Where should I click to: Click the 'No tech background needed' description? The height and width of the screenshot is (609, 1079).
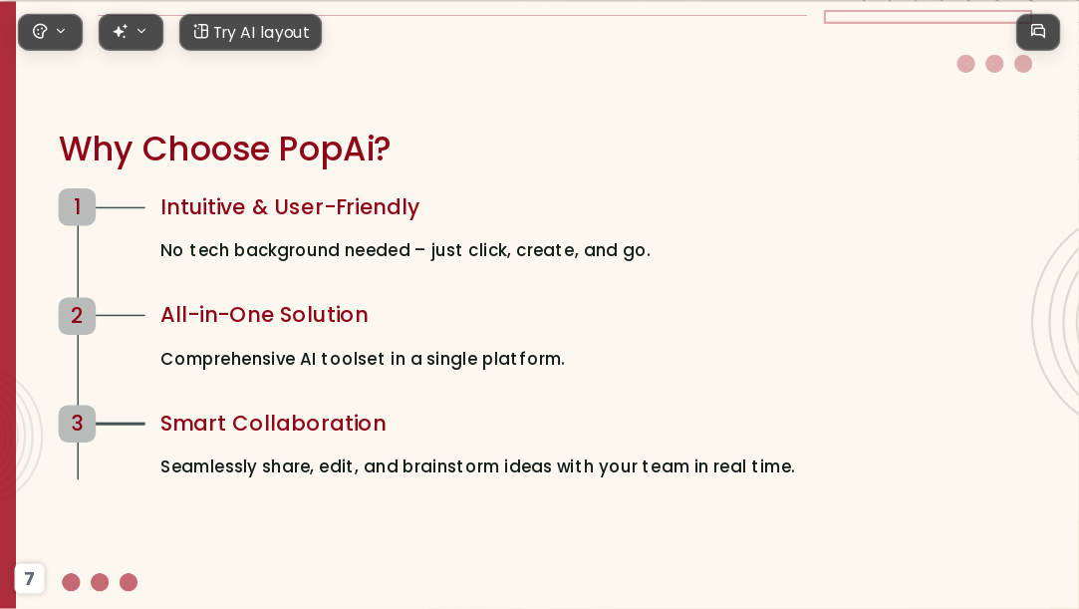pyautogui.click(x=405, y=250)
